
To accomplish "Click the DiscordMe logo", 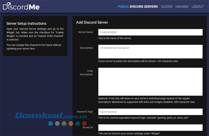I will click(21, 6).
